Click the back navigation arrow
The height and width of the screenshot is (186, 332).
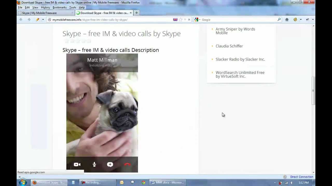point(21,20)
